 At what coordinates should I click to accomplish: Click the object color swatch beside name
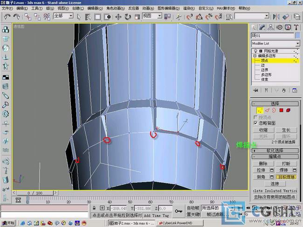tap(297, 35)
